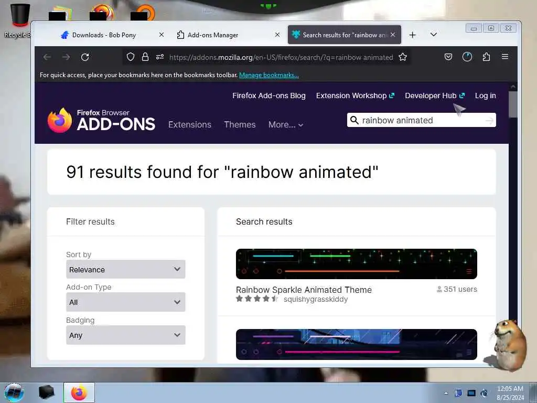Open the clock showing 12:05 AM
Image resolution: width=537 pixels, height=403 pixels.
[510, 393]
